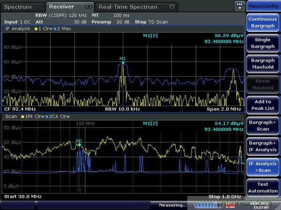Screen dimensions: 281x210
Task: Switch to the Spectrum tab
Action: coord(18,7)
